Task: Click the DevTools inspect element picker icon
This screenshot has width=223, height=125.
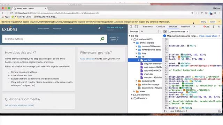Action: (x=131, y=27)
